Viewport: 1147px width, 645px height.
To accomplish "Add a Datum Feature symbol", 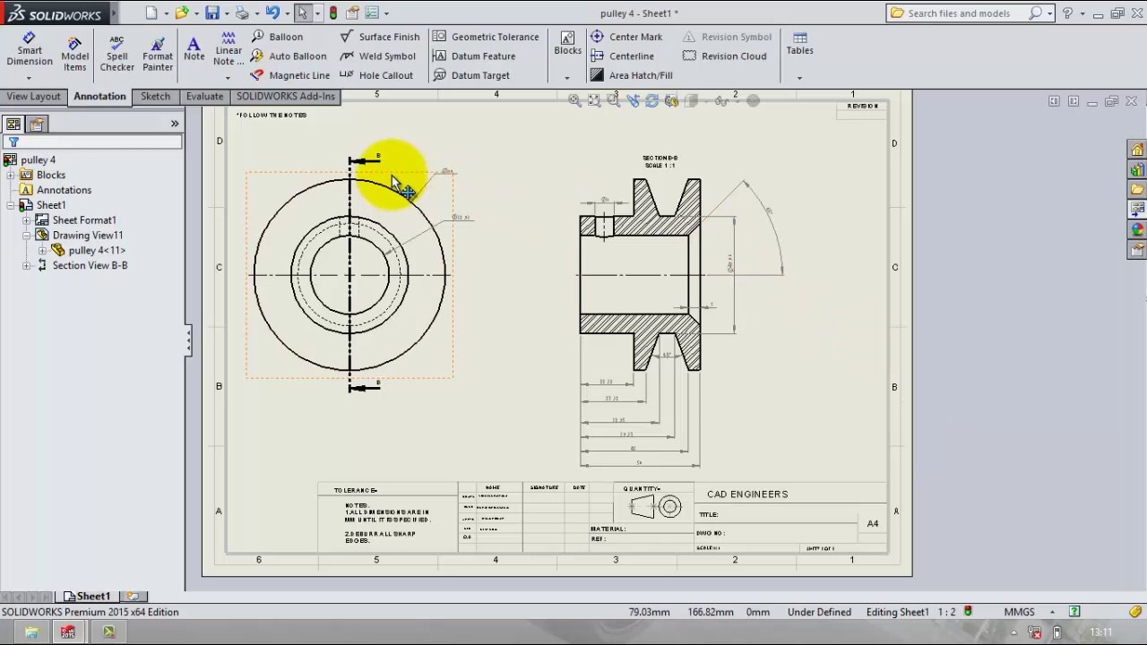I will coord(474,56).
